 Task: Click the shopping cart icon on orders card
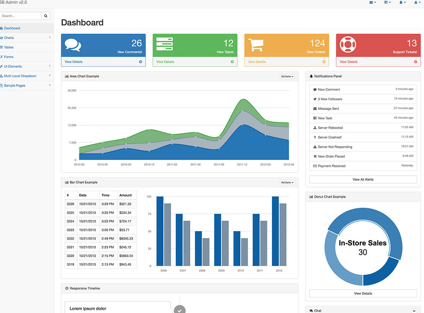coord(256,45)
